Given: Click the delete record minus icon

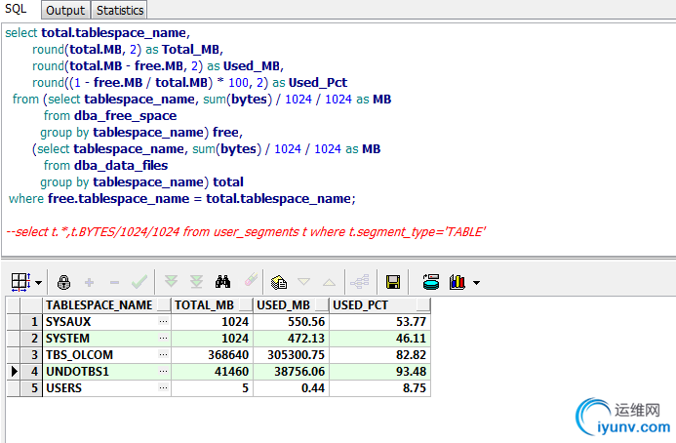Looking at the screenshot, I should [114, 283].
